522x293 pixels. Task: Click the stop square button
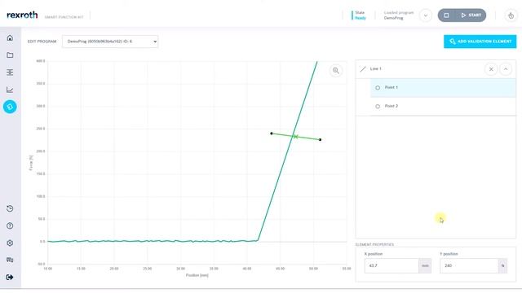point(447,15)
